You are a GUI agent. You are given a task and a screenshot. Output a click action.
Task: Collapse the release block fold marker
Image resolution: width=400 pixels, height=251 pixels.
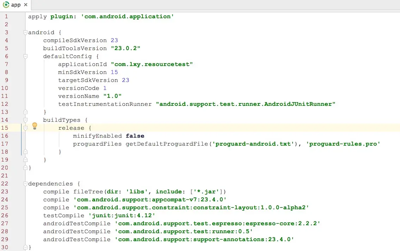click(x=25, y=128)
